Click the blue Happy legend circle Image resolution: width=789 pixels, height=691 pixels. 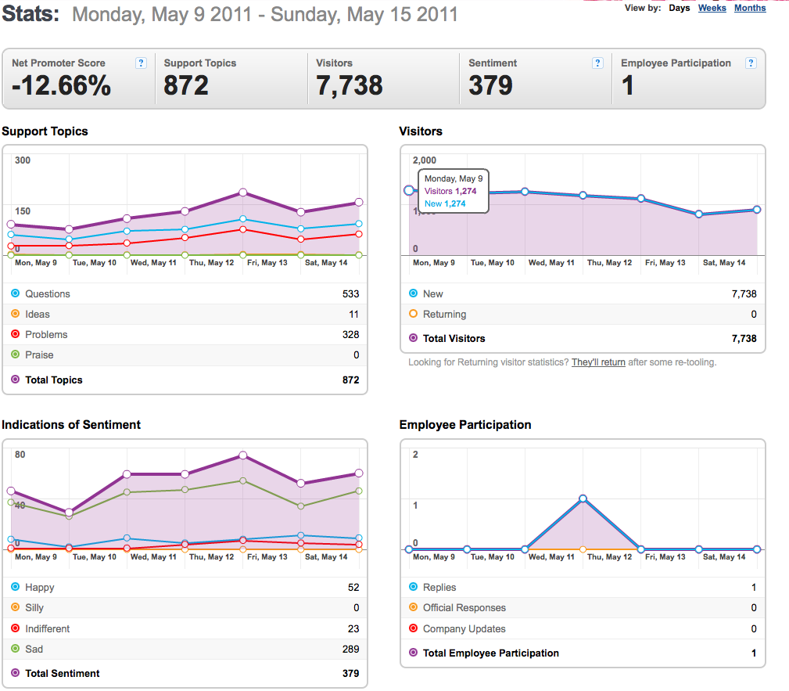coord(15,587)
